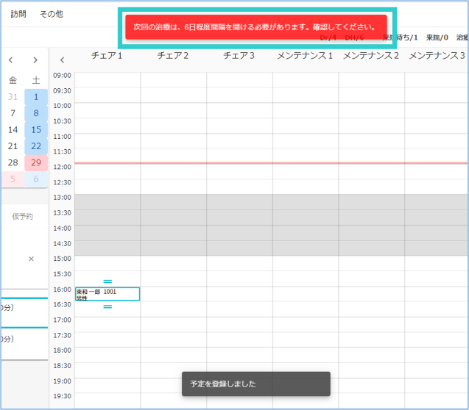
Task: Open the 訪問 menu
Action: click(x=18, y=14)
